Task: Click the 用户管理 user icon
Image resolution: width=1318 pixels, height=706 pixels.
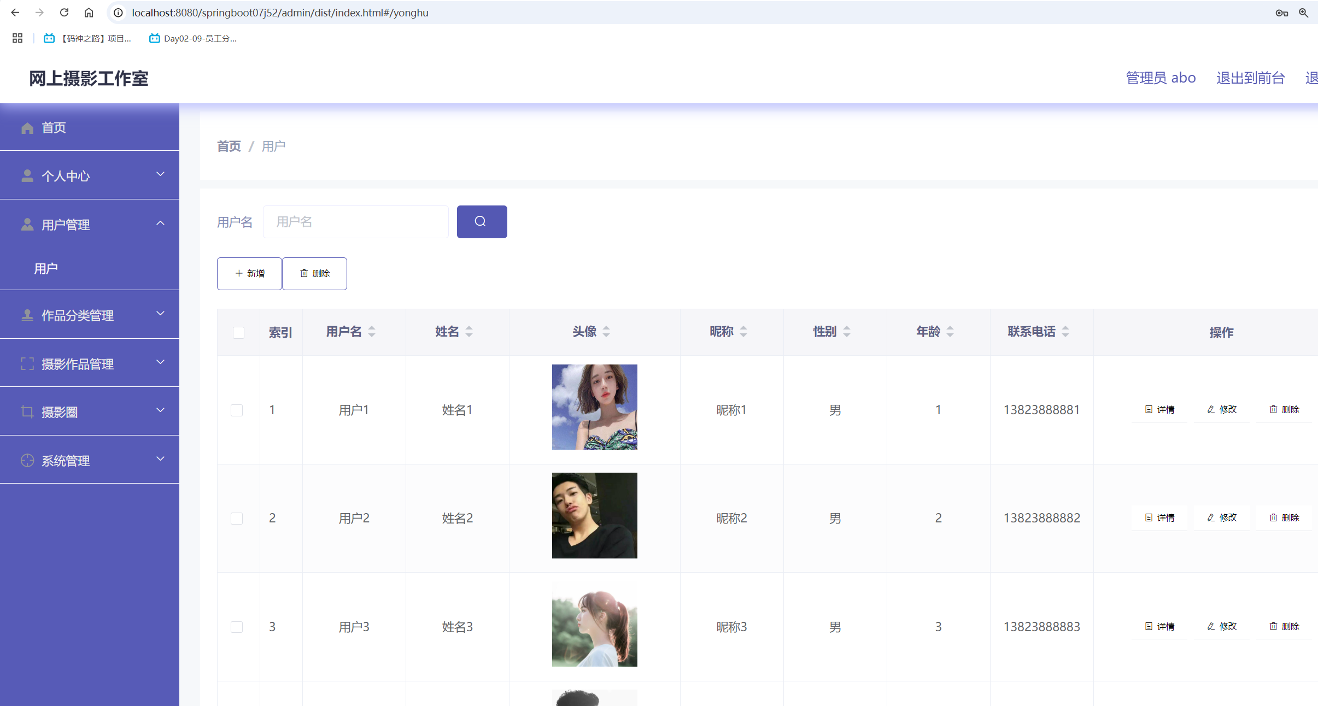Action: click(x=27, y=223)
